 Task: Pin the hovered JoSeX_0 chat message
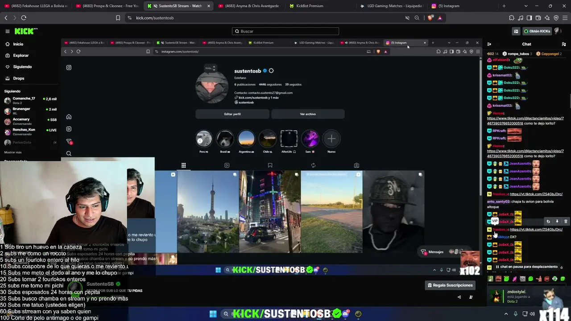pos(557,222)
